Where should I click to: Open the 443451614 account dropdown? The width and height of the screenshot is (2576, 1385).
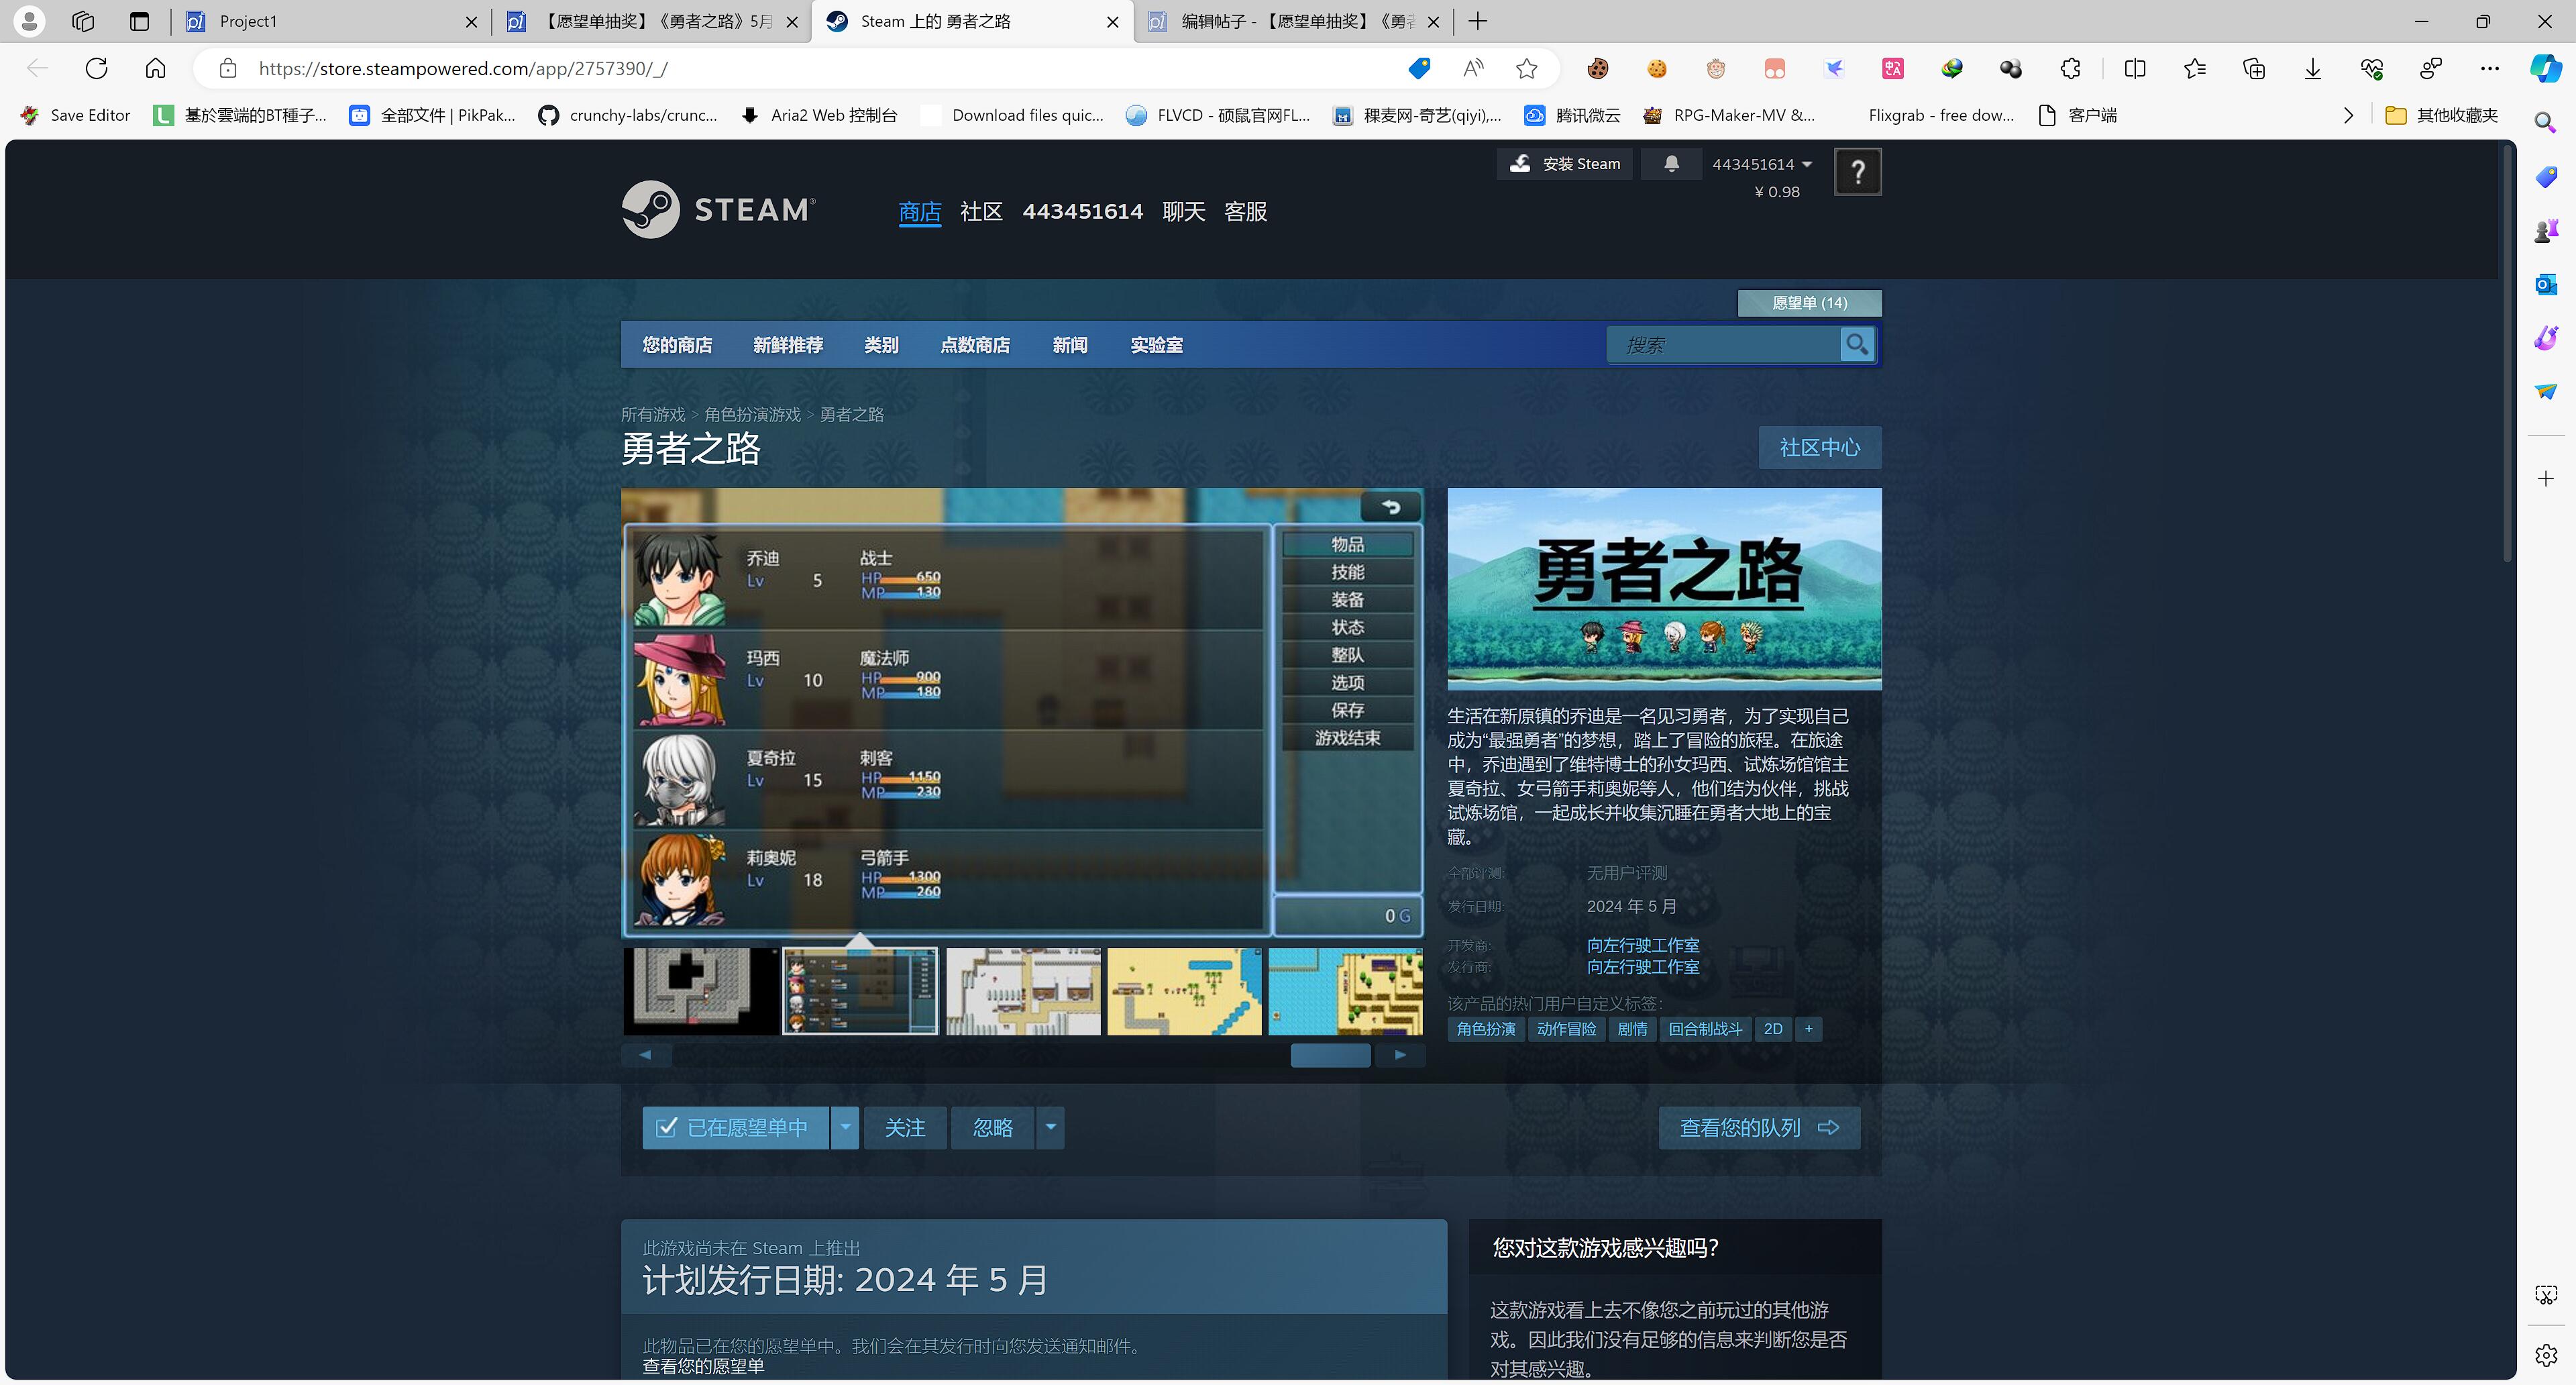(1761, 164)
